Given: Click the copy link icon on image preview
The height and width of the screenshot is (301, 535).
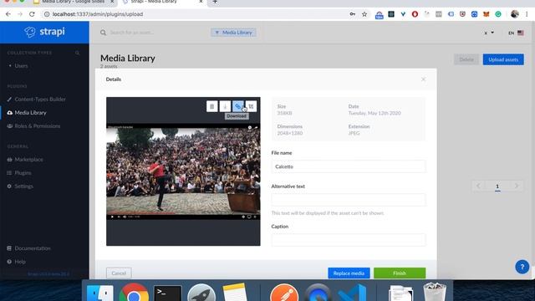Looking at the screenshot, I should [x=238, y=106].
